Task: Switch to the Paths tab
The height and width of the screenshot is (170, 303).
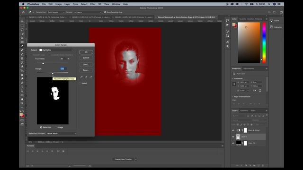Action: click(253, 110)
